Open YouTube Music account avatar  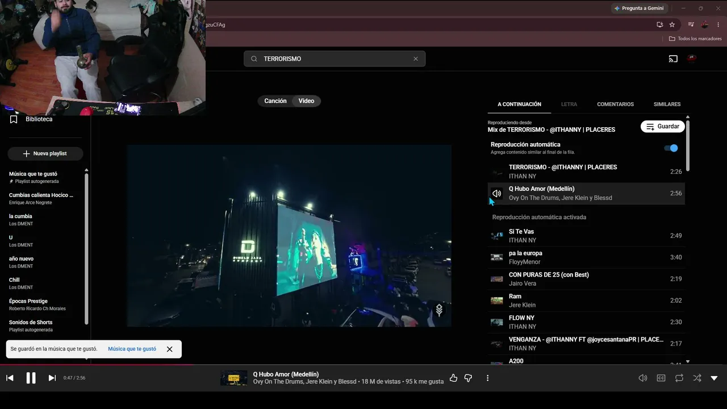692,58
